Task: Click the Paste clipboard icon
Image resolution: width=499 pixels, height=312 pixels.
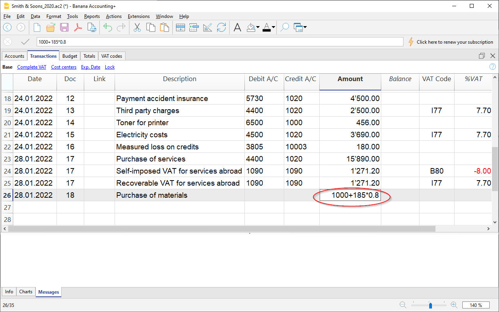Action: coord(165,27)
